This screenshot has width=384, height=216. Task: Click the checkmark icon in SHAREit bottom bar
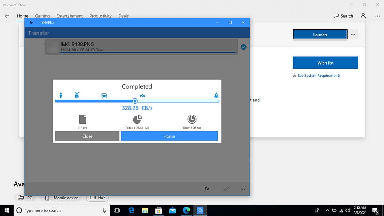(226, 189)
